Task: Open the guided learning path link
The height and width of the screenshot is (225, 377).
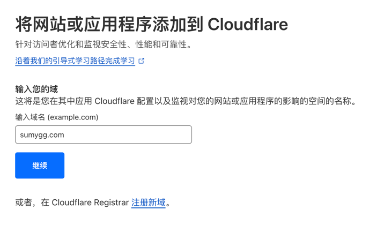Action: click(x=75, y=61)
